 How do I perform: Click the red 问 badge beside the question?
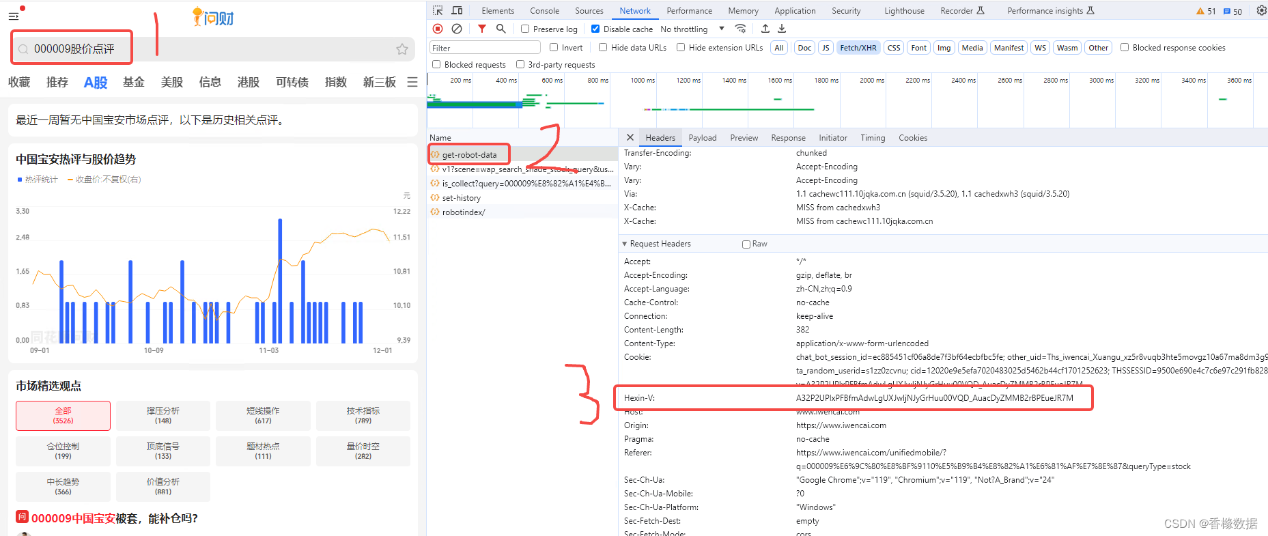(x=22, y=517)
